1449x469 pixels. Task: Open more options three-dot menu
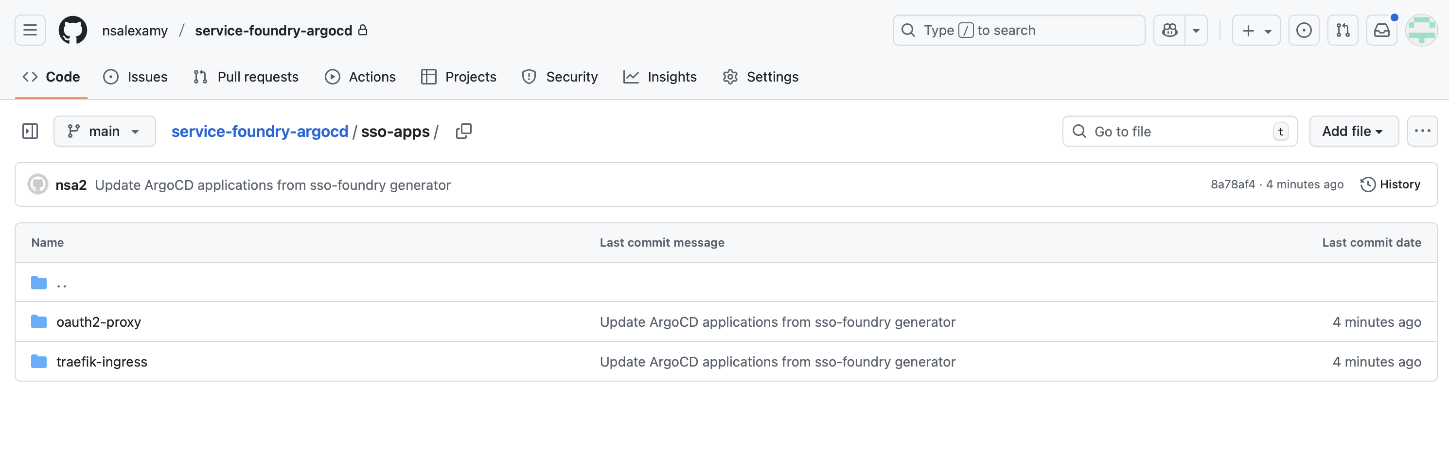point(1422,132)
